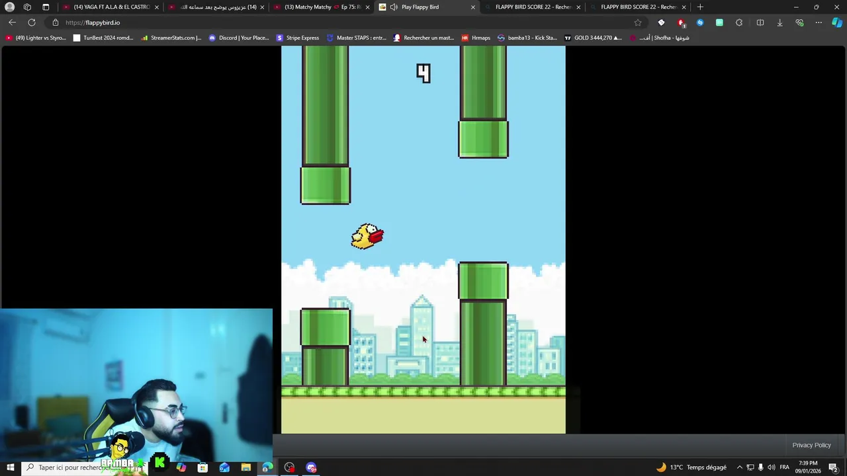Open Rechercher un master bookmark
The height and width of the screenshot is (476, 847).
tap(423, 38)
